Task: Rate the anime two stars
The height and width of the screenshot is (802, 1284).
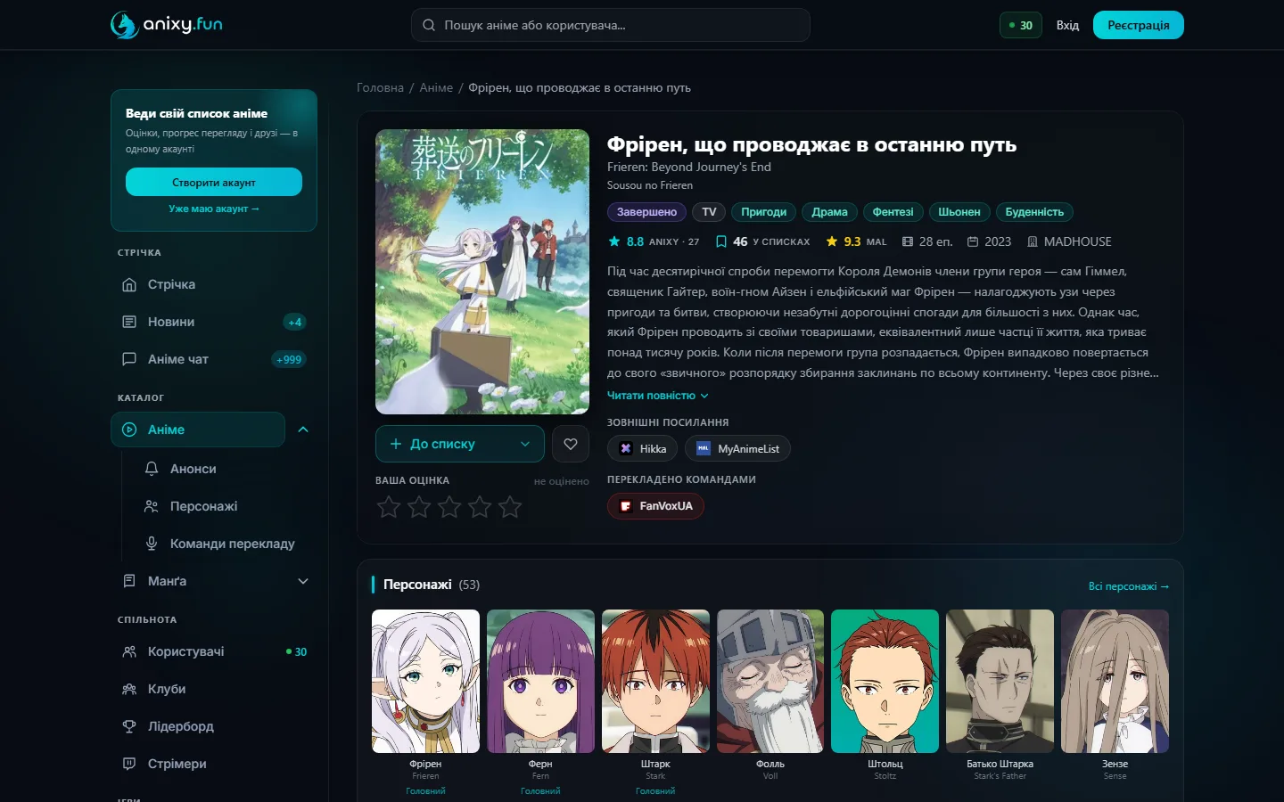Action: [419, 507]
